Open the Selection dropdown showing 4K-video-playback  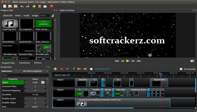click(x=31, y=71)
